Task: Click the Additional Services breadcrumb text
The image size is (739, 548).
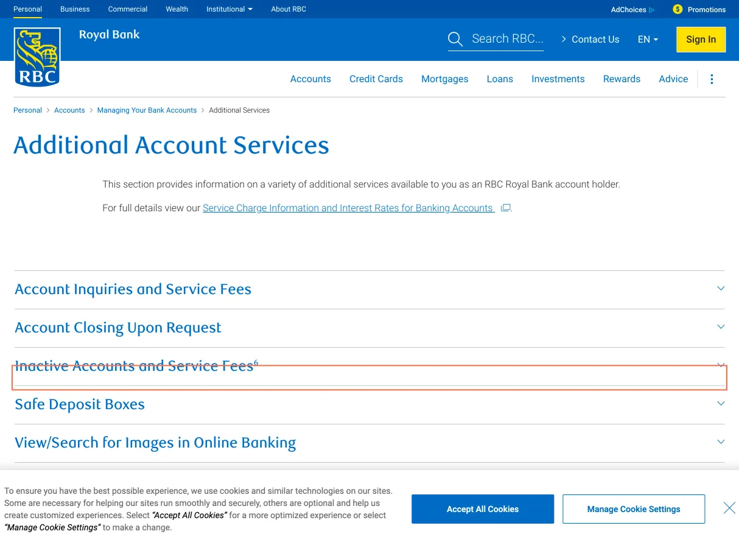Action: tap(239, 110)
